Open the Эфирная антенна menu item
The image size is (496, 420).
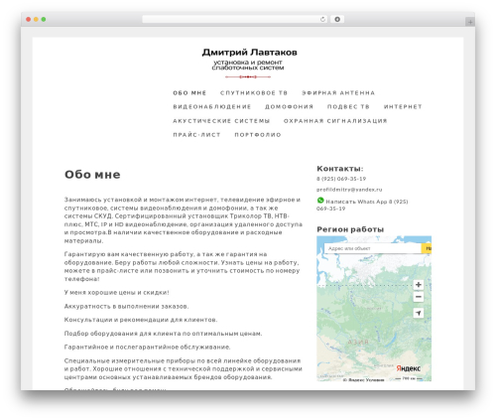[x=338, y=93]
